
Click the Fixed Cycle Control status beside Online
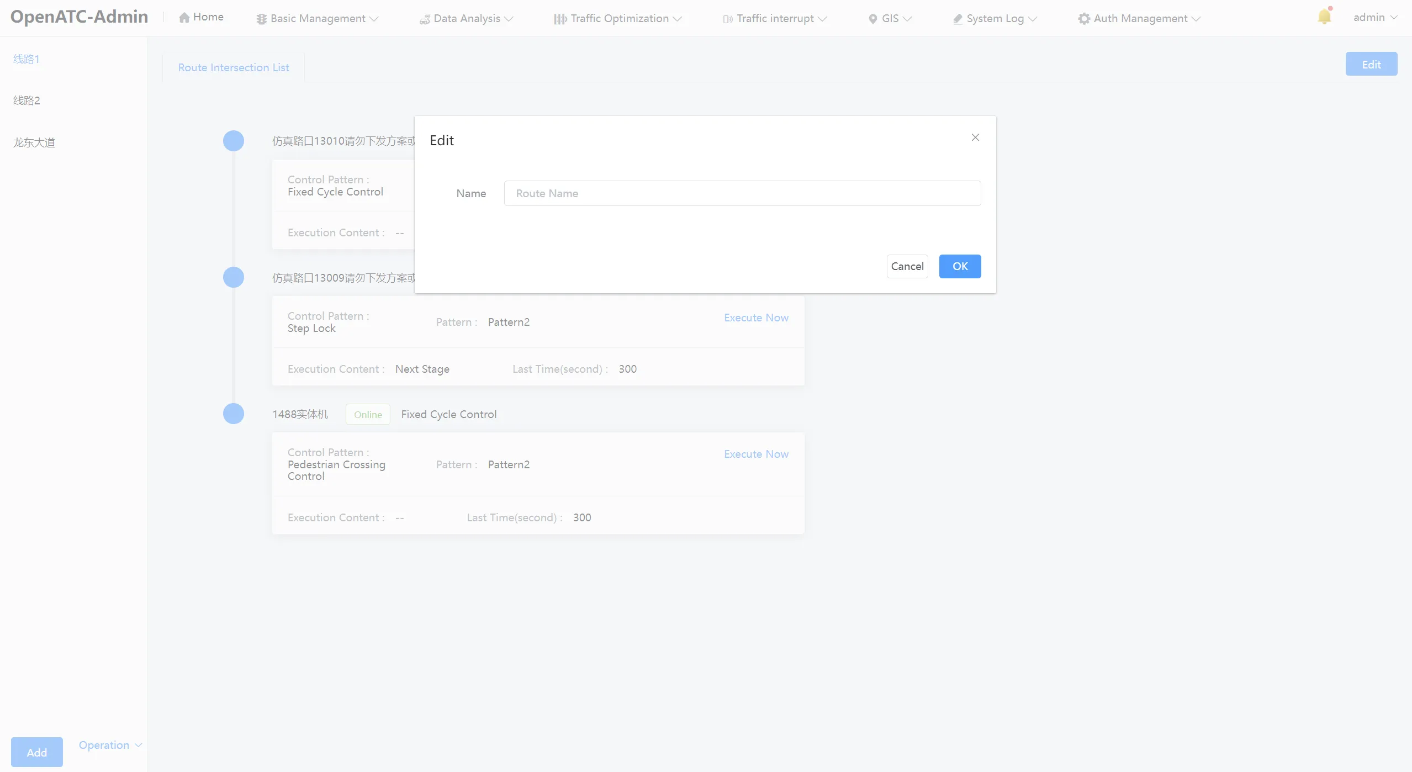point(449,414)
